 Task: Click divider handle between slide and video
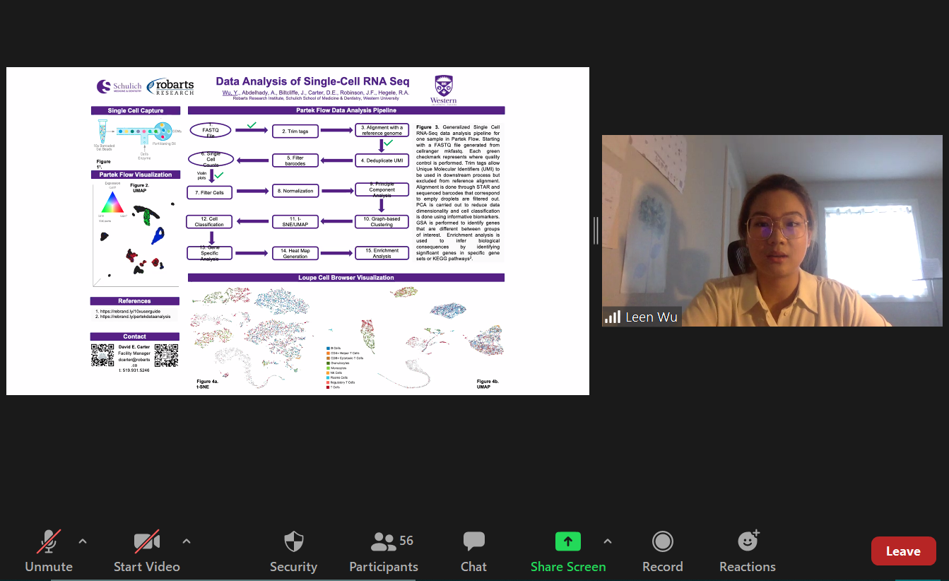click(596, 230)
